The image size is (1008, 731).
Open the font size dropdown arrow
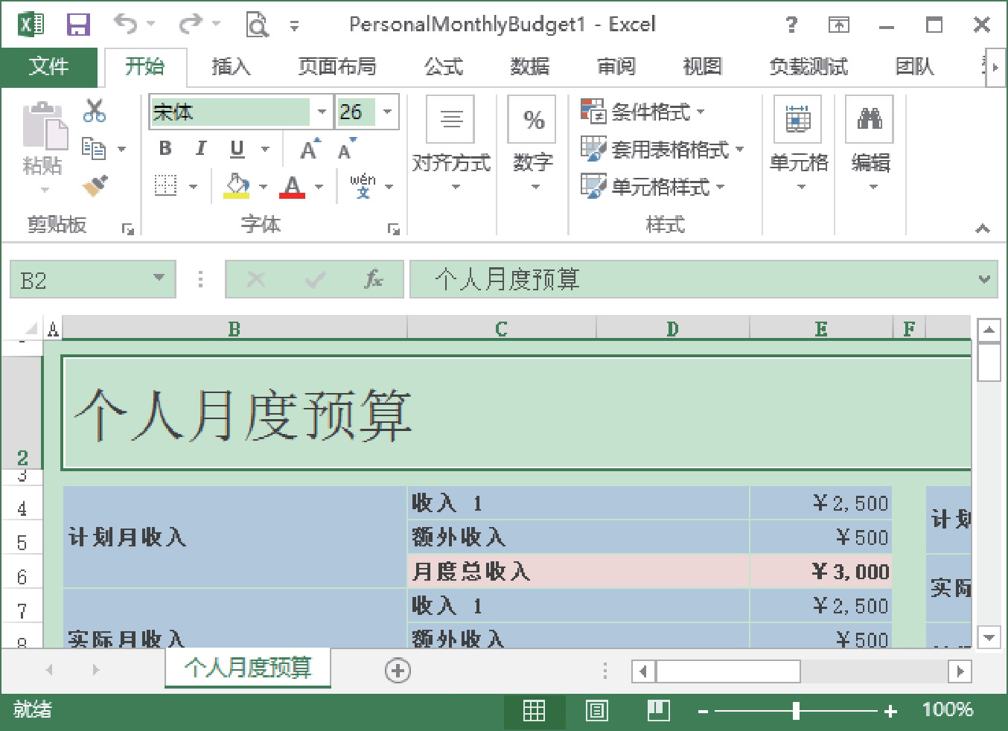pyautogui.click(x=387, y=112)
